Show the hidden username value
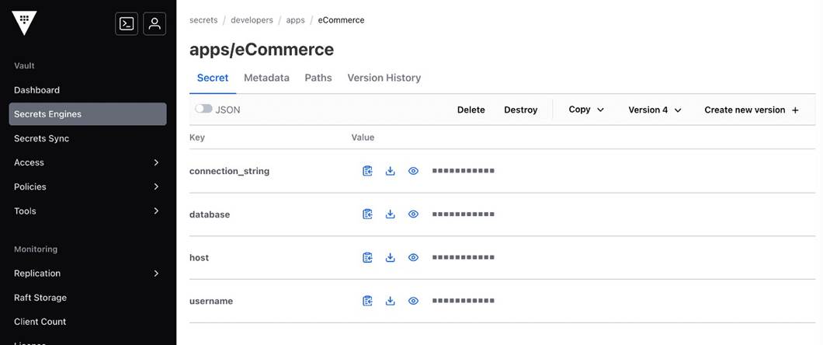 [413, 301]
